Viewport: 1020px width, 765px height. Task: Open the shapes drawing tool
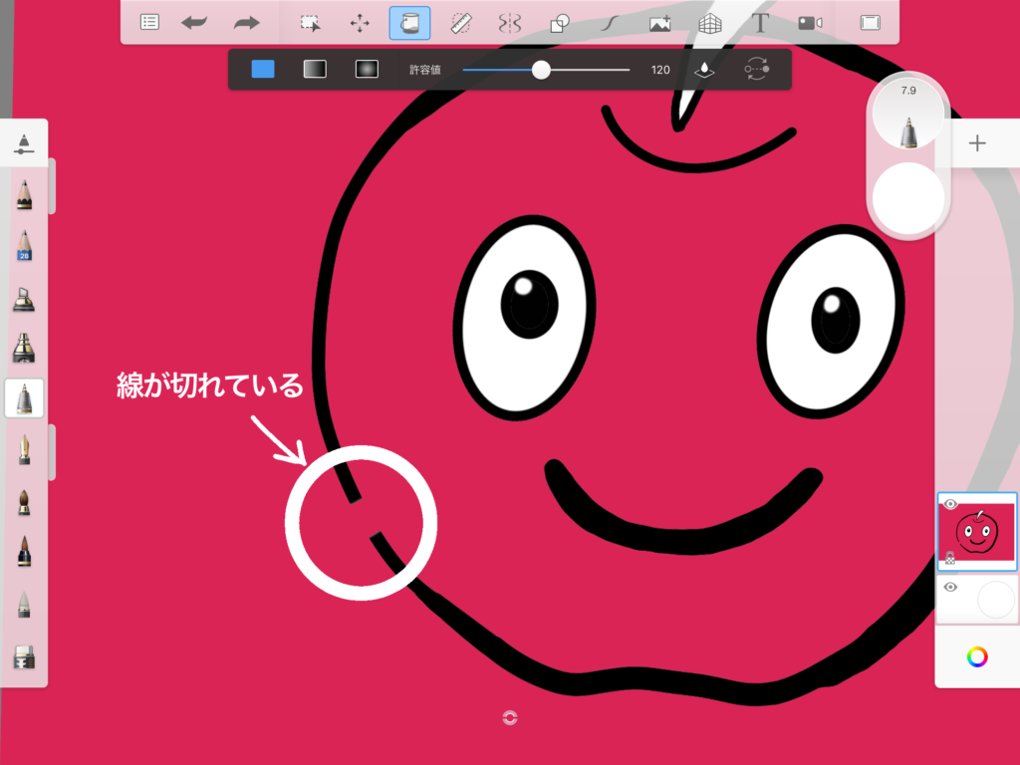560,24
